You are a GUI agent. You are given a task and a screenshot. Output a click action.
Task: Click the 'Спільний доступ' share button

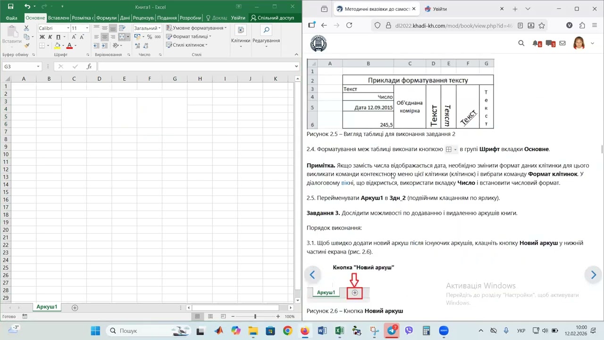tap(272, 18)
